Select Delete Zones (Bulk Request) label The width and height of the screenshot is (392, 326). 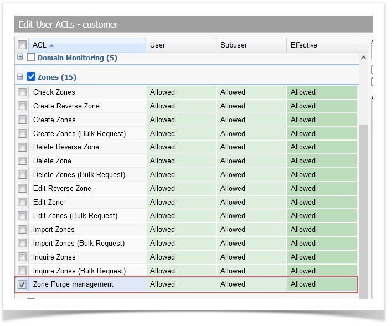[x=79, y=174]
